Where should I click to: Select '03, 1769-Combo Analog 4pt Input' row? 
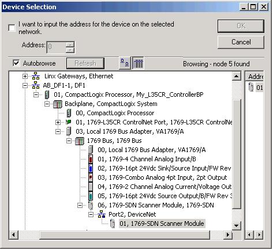(x=162, y=177)
